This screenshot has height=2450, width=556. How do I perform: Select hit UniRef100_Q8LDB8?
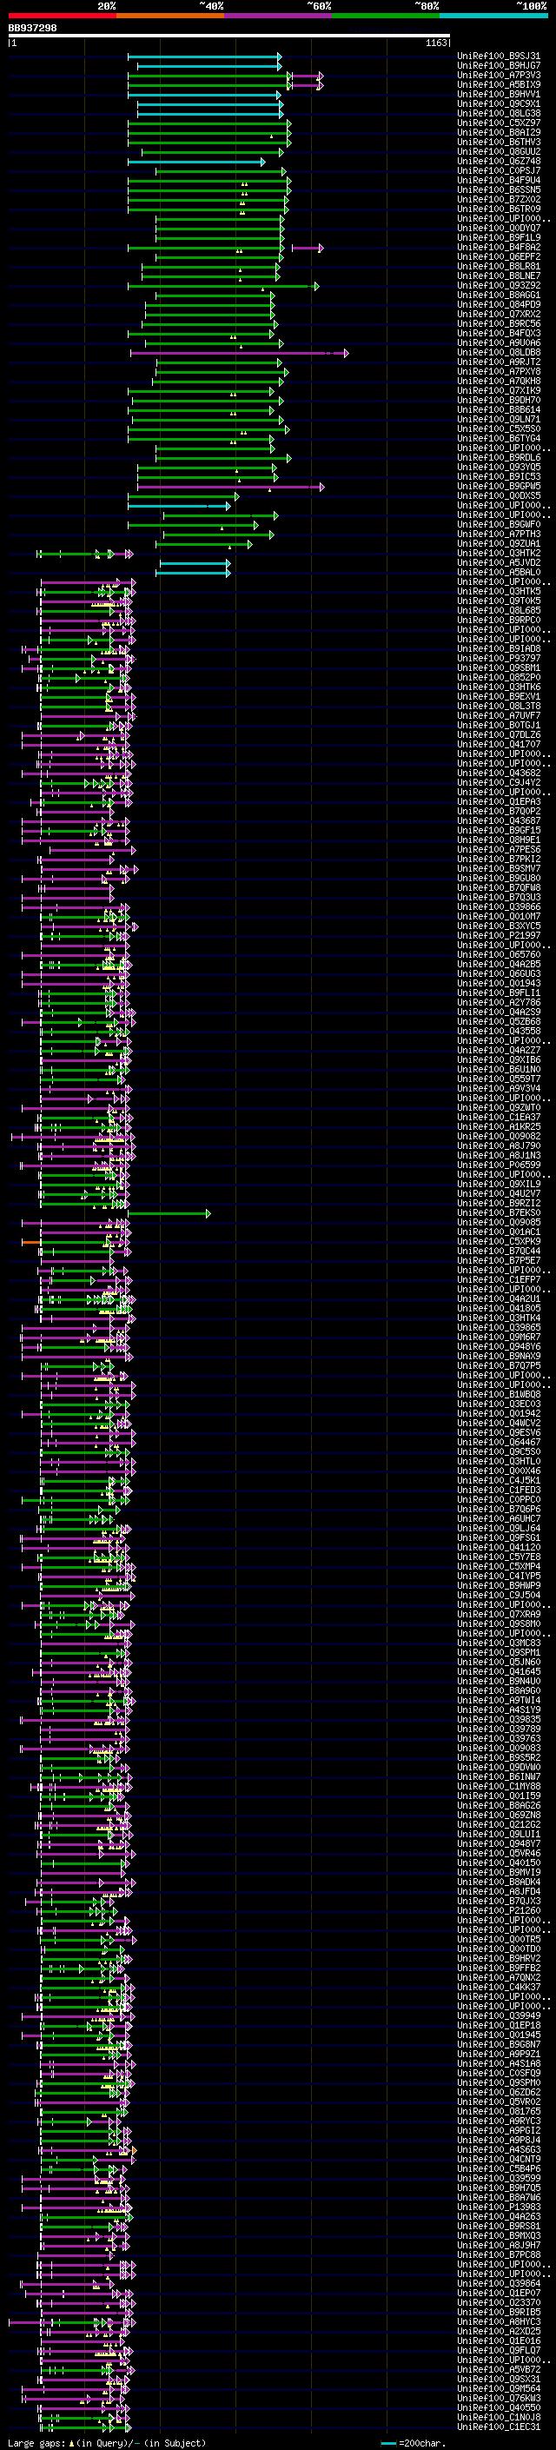[x=499, y=353]
